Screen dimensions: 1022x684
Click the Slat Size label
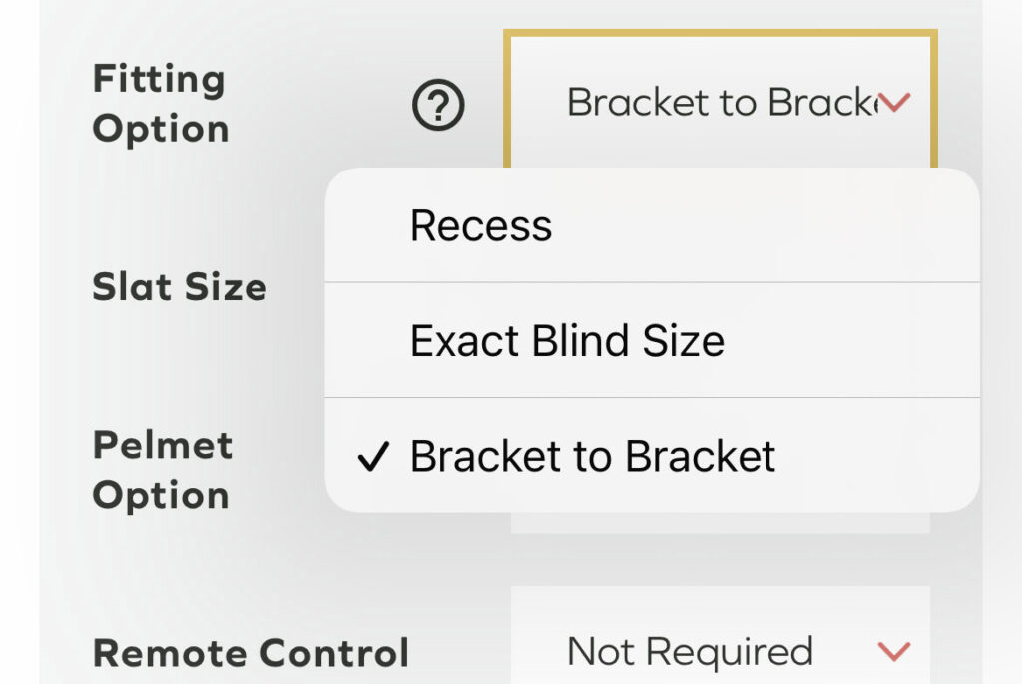180,287
